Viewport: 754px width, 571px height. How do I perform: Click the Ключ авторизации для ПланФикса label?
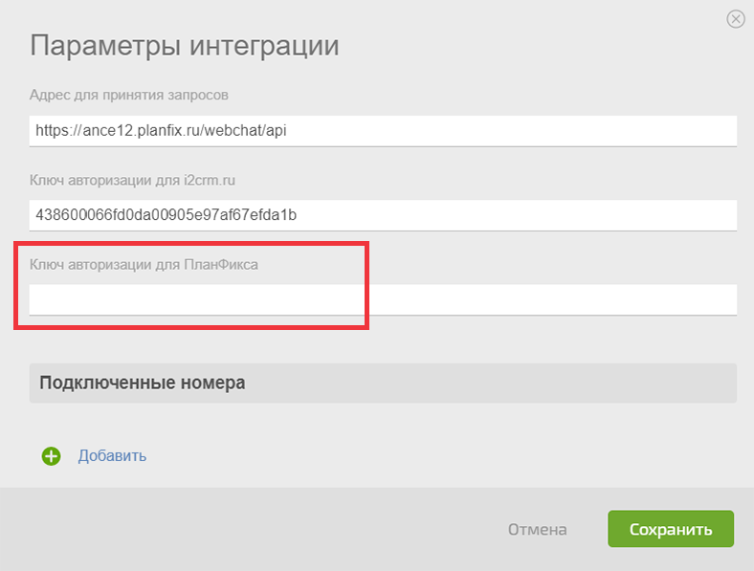pyautogui.click(x=144, y=265)
